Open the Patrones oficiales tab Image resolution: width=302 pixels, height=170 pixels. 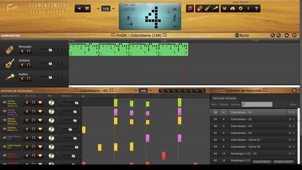[x=224, y=98]
